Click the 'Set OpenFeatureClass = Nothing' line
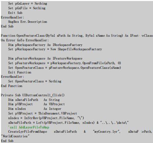This screenshot has width=153, height=143. click(x=35, y=81)
